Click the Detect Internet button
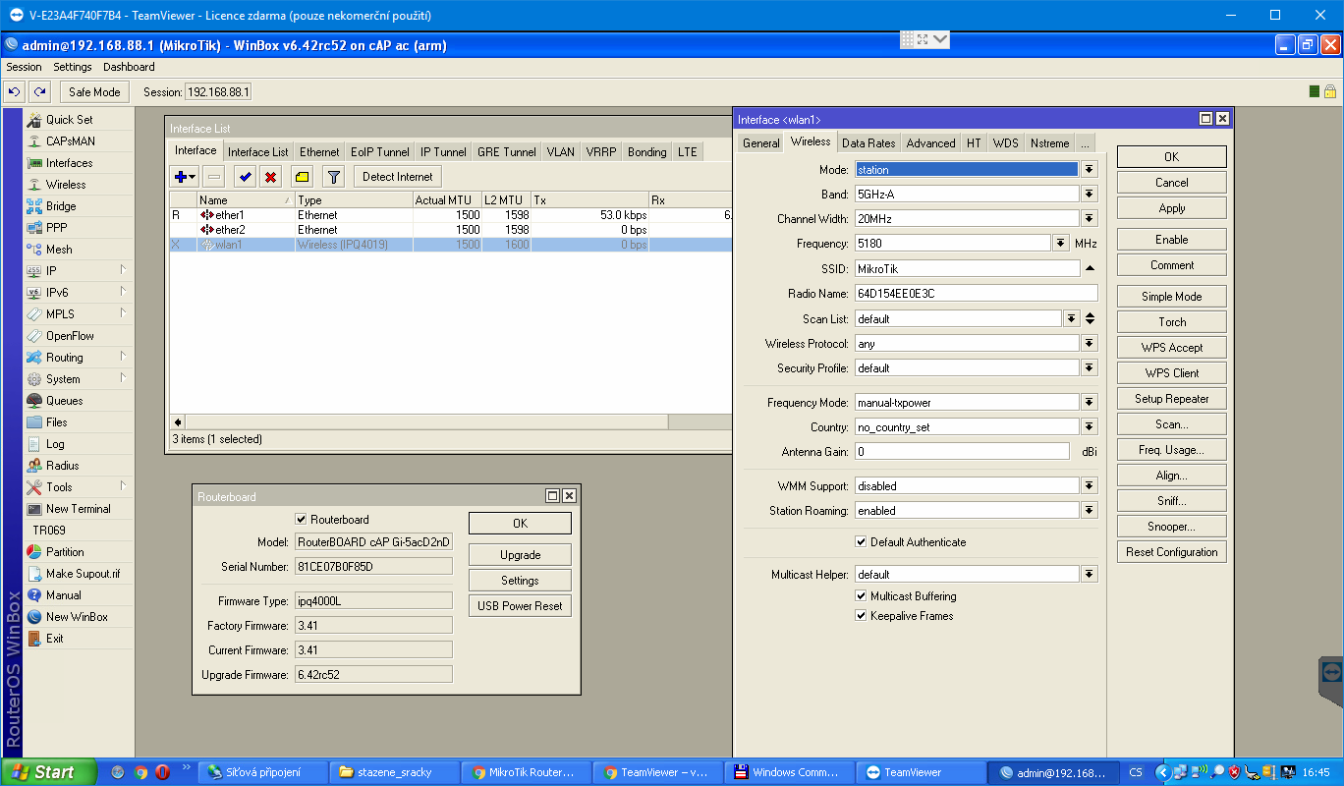The width and height of the screenshot is (1344, 786). tap(398, 177)
